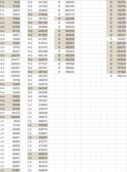Select highlighted cell 993308

tap(69, 60)
